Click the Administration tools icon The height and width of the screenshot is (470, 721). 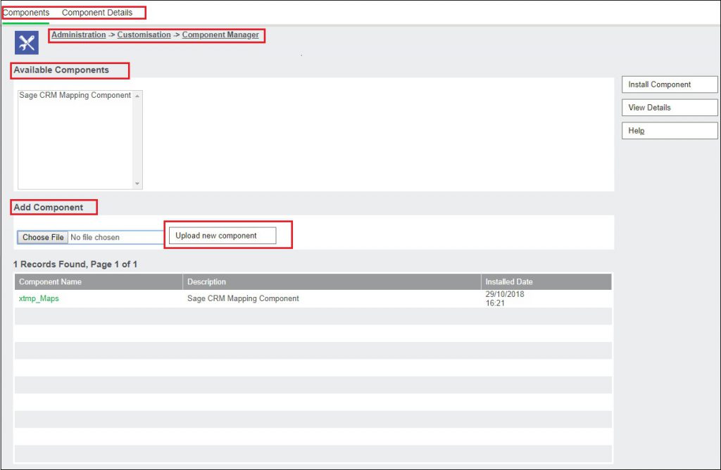25,43
